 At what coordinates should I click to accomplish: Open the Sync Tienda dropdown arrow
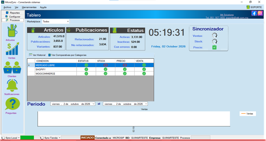[x=59, y=138]
